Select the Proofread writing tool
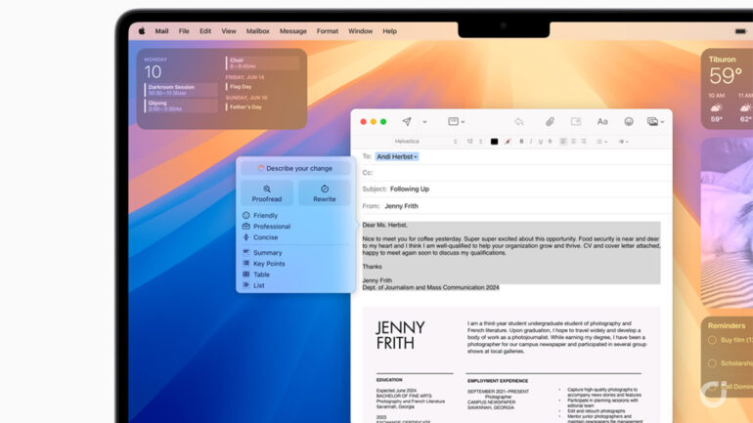Image resolution: width=753 pixels, height=423 pixels. tap(267, 193)
